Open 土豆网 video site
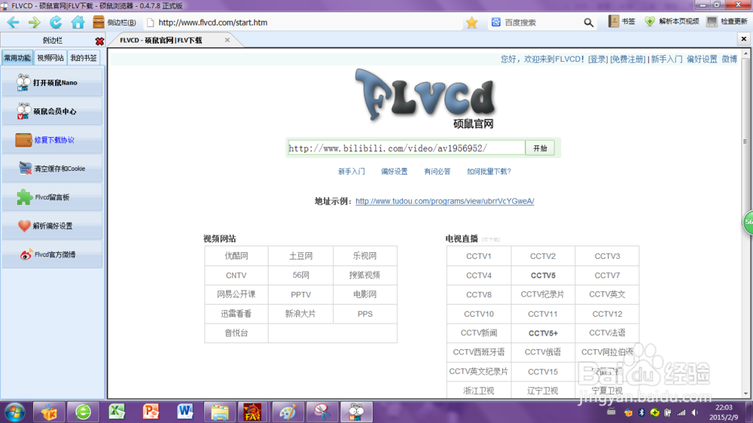753x423 pixels. 300,256
